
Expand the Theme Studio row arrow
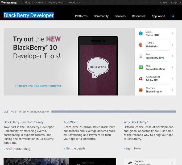173,90
